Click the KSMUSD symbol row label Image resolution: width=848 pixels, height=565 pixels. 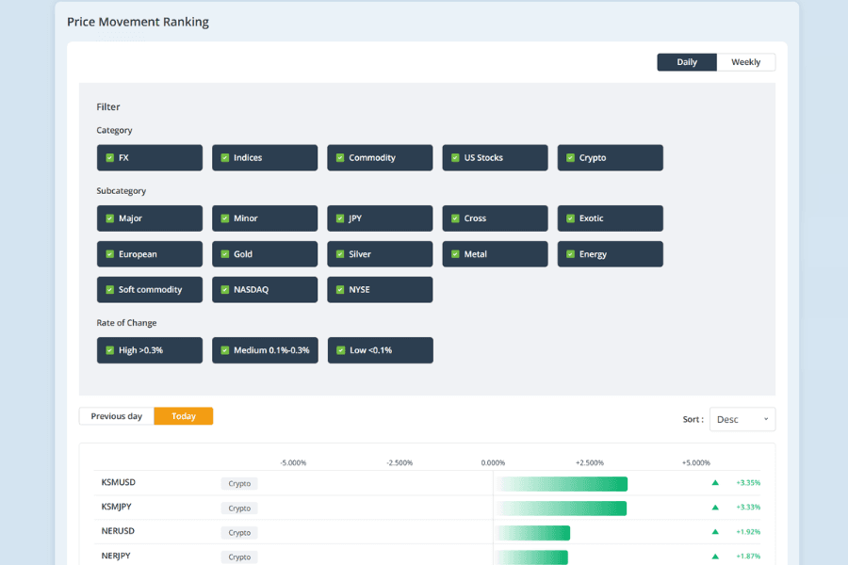click(x=119, y=482)
